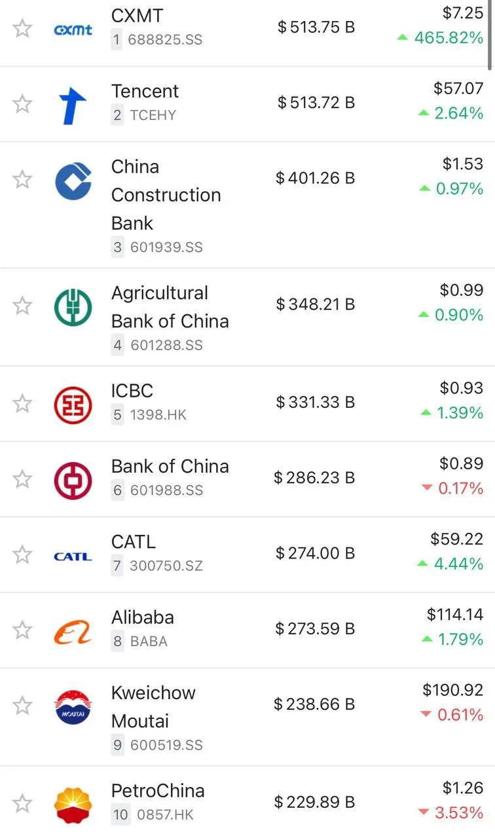Toggle the favorite star for Tencent
The width and height of the screenshot is (495, 838).
pos(23,103)
